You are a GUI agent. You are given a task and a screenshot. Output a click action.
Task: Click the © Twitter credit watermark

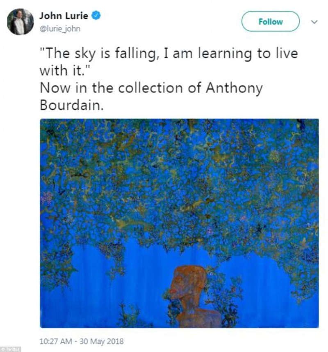[11, 349]
